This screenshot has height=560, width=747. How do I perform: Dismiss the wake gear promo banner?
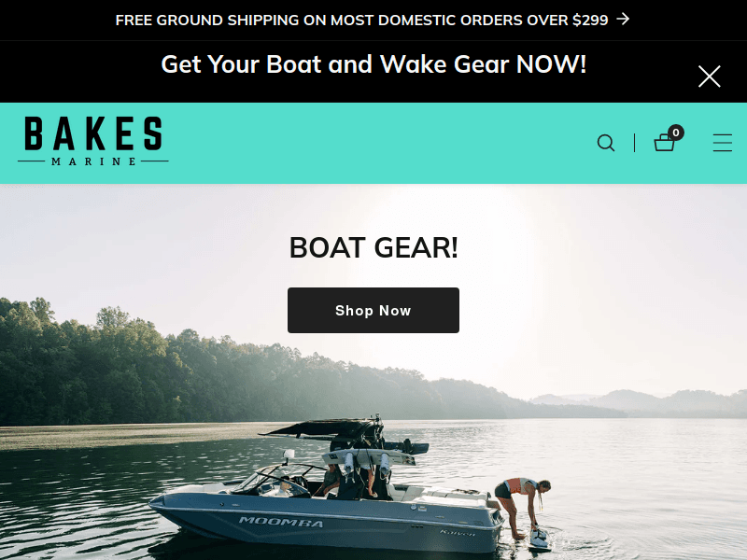tap(709, 77)
